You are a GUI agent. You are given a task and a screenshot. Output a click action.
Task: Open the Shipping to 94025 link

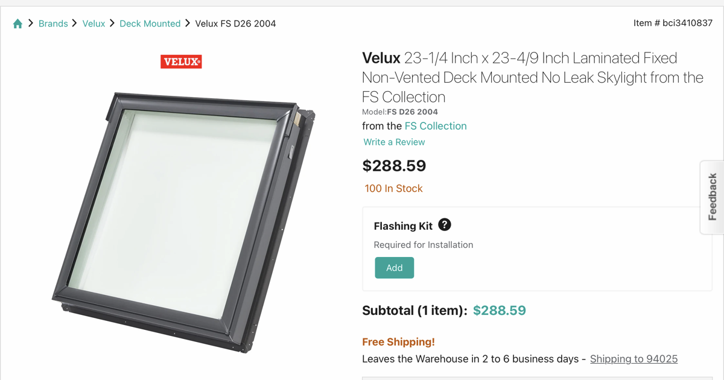click(634, 358)
